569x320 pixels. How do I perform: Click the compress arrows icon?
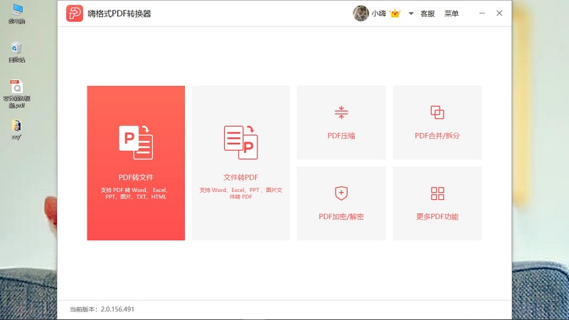(x=341, y=112)
